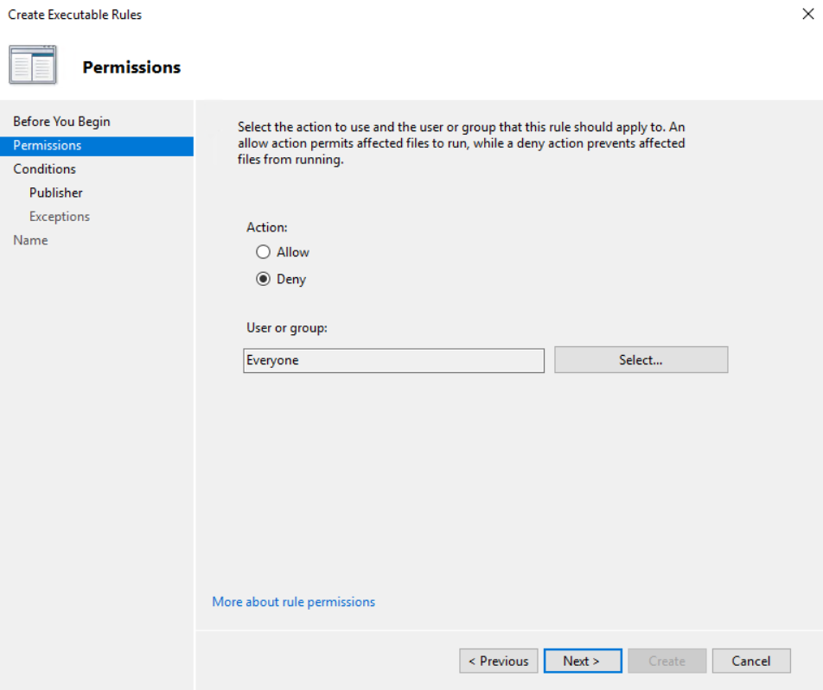Go back with the Previous button
This screenshot has height=690, width=823.
point(499,661)
